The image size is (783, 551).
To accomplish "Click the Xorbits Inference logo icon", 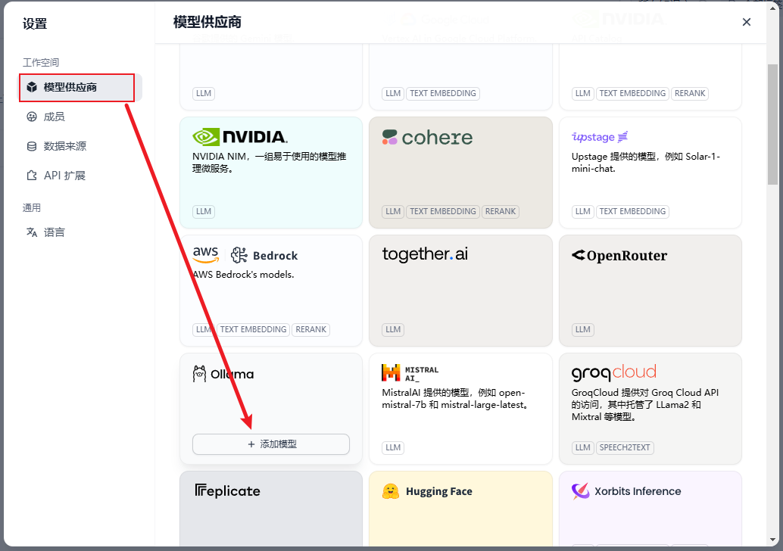I will (580, 491).
